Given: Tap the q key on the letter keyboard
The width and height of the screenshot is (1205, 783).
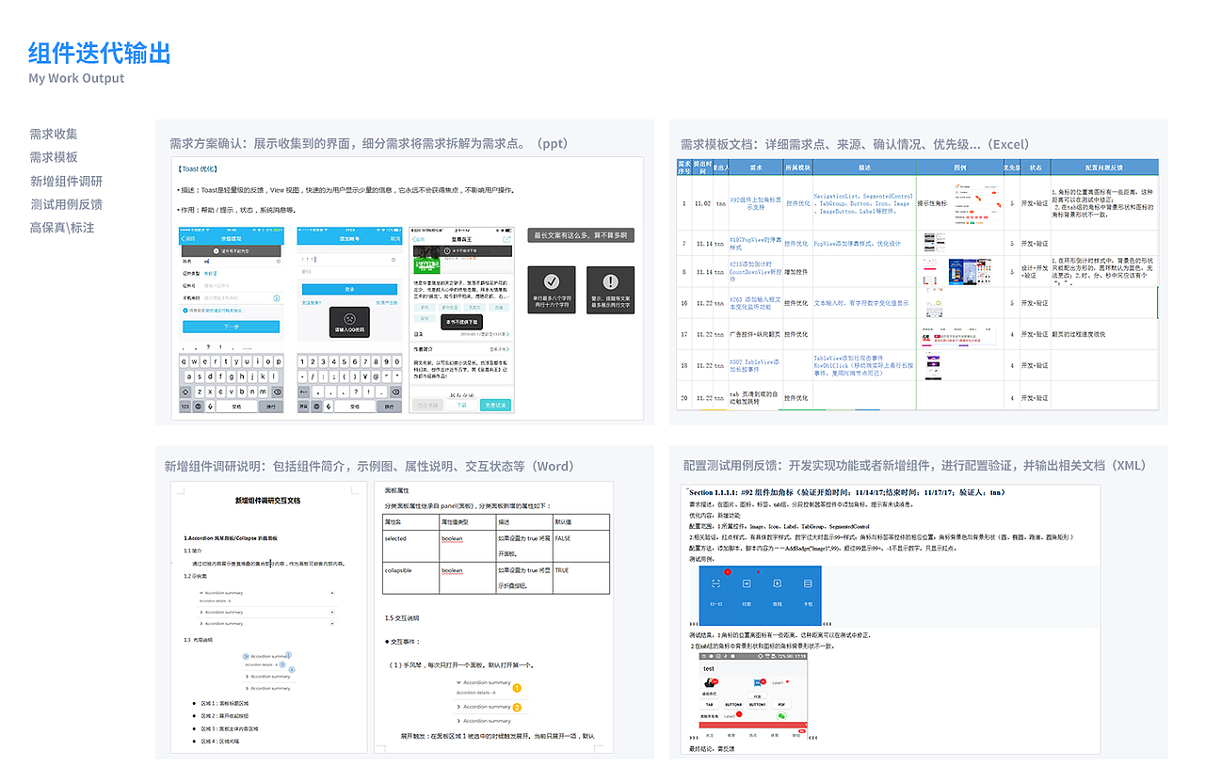Looking at the screenshot, I should (x=184, y=362).
